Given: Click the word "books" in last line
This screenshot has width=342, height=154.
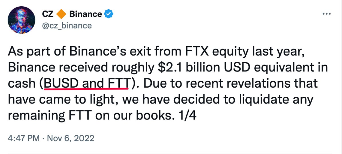Looking at the screenshot, I should coord(153,115).
